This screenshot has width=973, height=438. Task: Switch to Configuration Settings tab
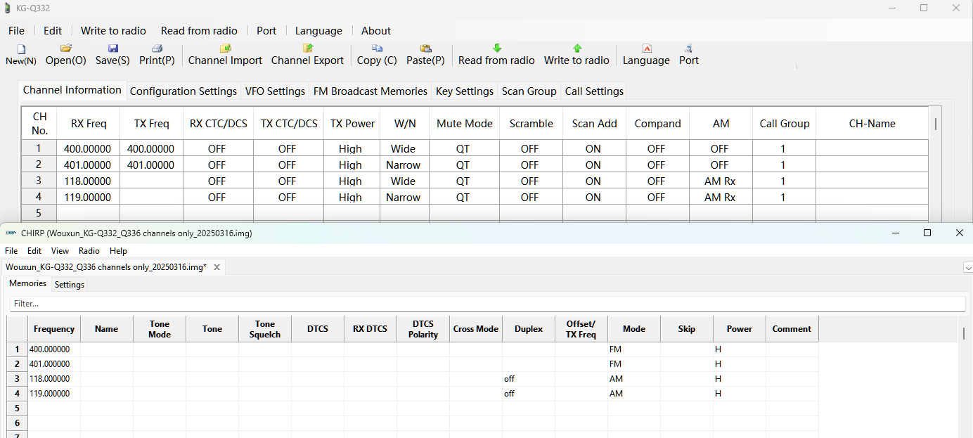(183, 91)
